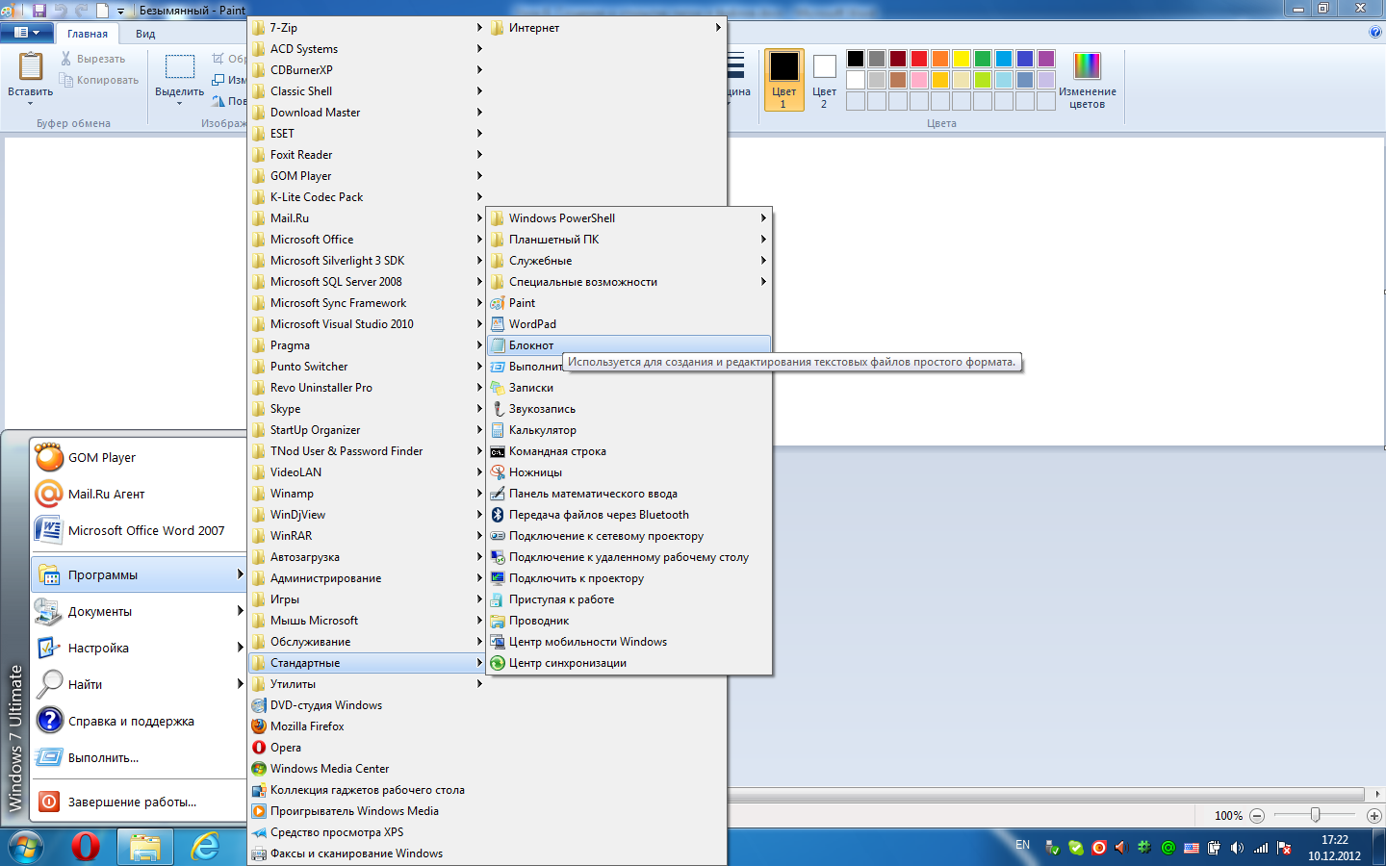Click the DVD-студия Windows icon
Image resolution: width=1386 pixels, height=866 pixels.
click(259, 705)
